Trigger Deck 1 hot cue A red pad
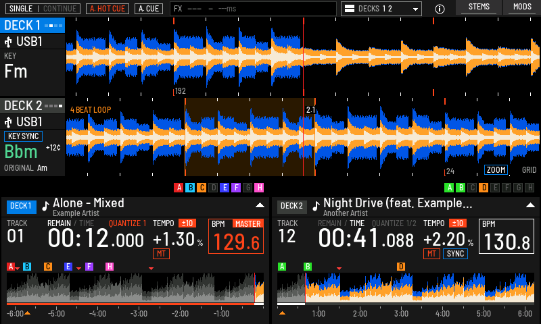Image resolution: width=541 pixels, height=324 pixels. click(179, 188)
